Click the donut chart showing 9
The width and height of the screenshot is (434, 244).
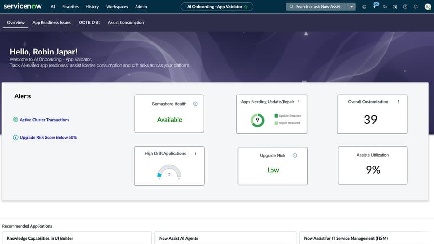pos(258,120)
